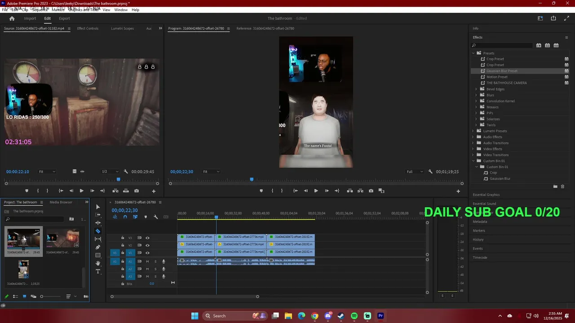Open the Help menu
The height and width of the screenshot is (323, 575).
(x=135, y=9)
